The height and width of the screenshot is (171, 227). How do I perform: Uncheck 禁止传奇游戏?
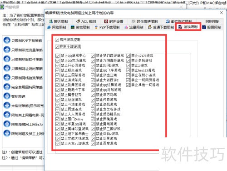pyautogui.click(x=93, y=100)
